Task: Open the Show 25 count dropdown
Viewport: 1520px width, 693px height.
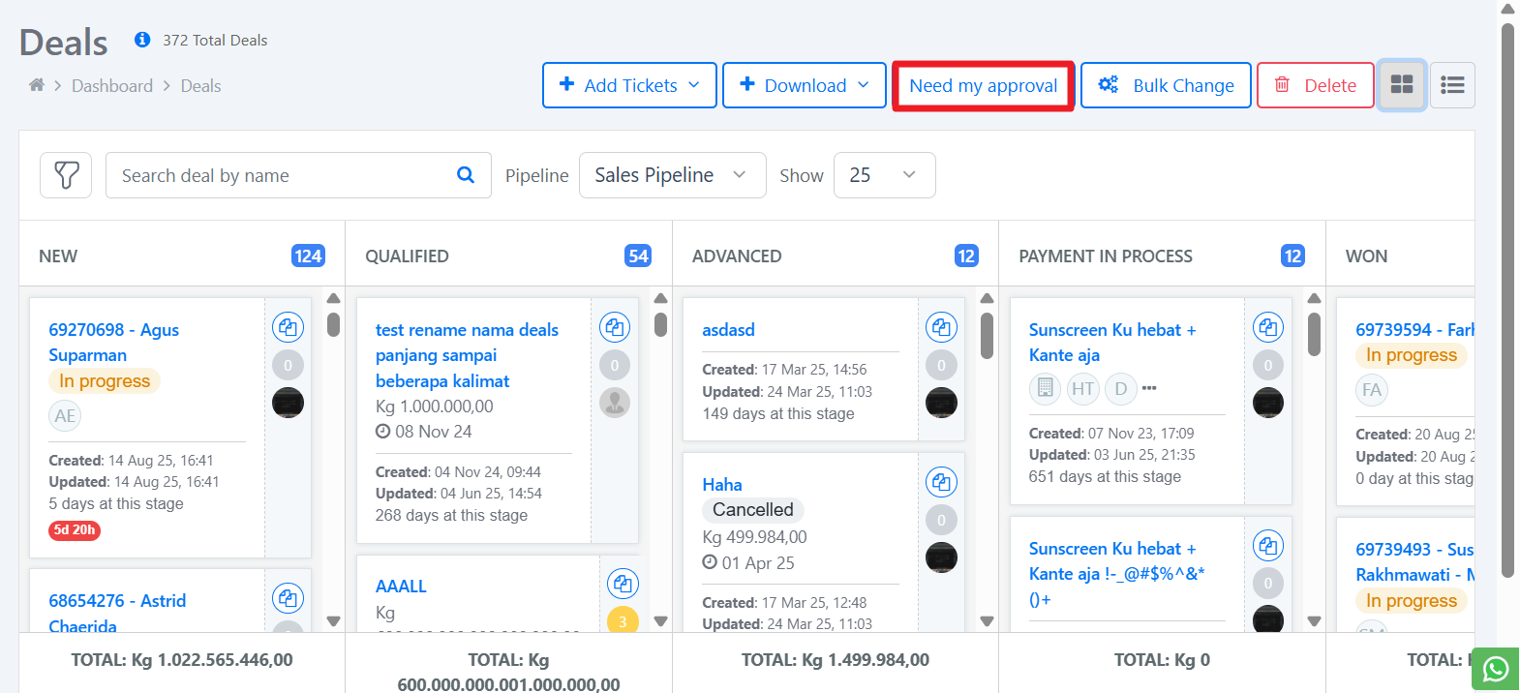Action: click(884, 175)
